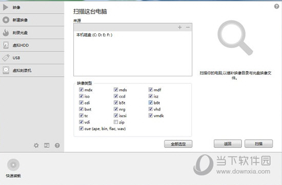Open 新建映像 in the sidebar
The width and height of the screenshot is (282, 185).
[x=32, y=20]
